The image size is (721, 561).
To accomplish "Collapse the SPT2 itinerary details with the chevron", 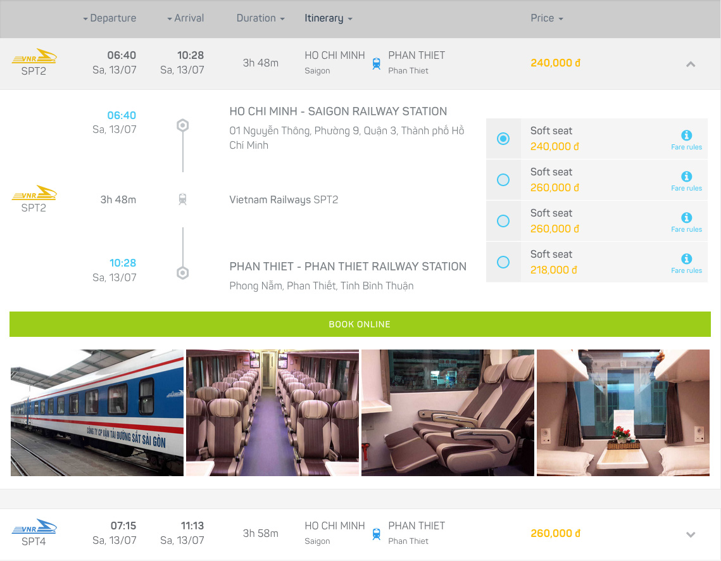I will pos(691,64).
